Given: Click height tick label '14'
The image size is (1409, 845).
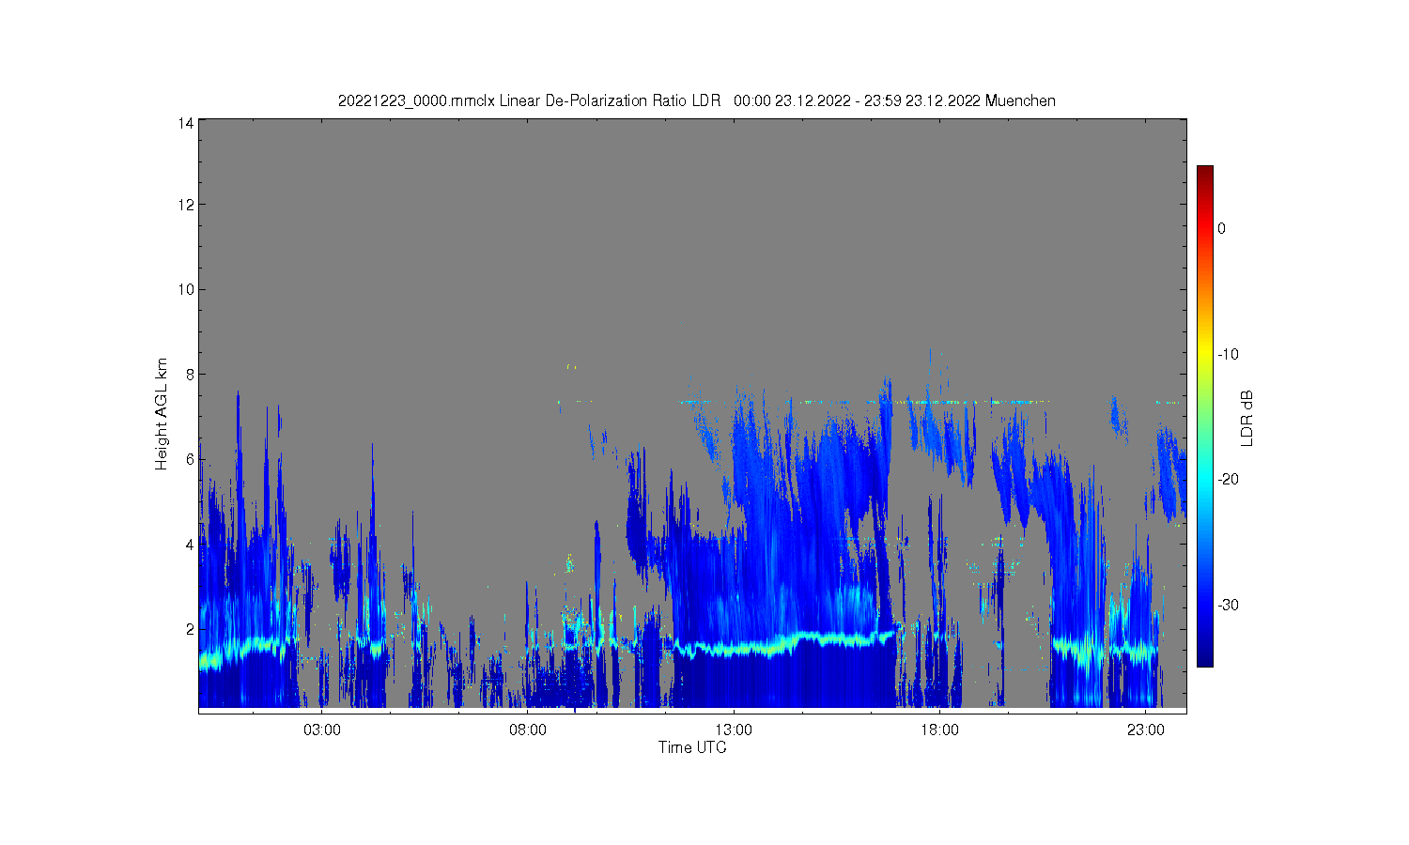Looking at the screenshot, I should 186,123.
